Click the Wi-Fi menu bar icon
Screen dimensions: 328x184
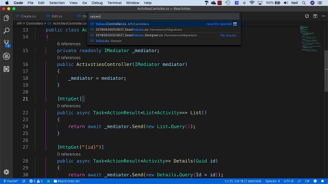point(252,3)
